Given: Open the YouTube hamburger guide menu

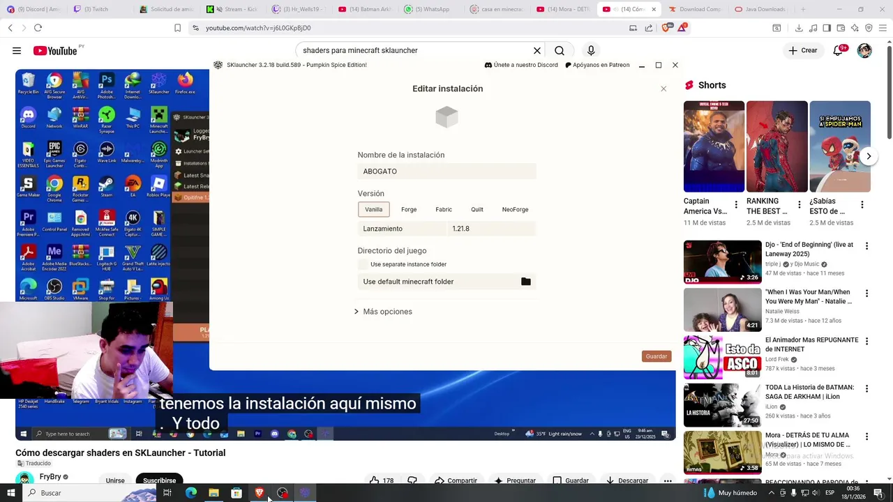Looking at the screenshot, I should [x=17, y=51].
